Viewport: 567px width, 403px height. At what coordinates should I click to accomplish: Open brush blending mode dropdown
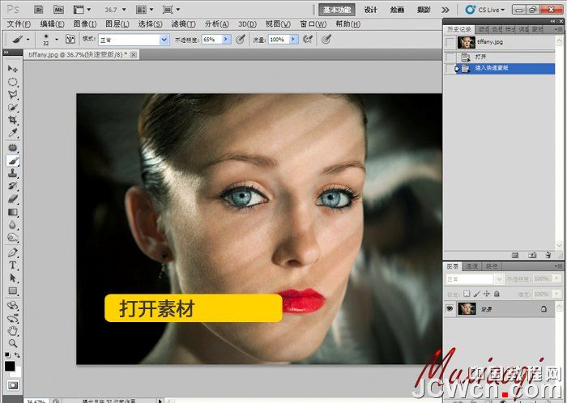[x=164, y=40]
